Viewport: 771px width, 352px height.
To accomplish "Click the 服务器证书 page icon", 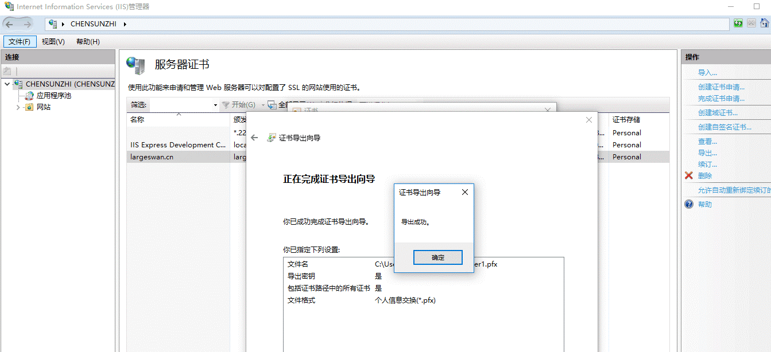I will tap(136, 65).
